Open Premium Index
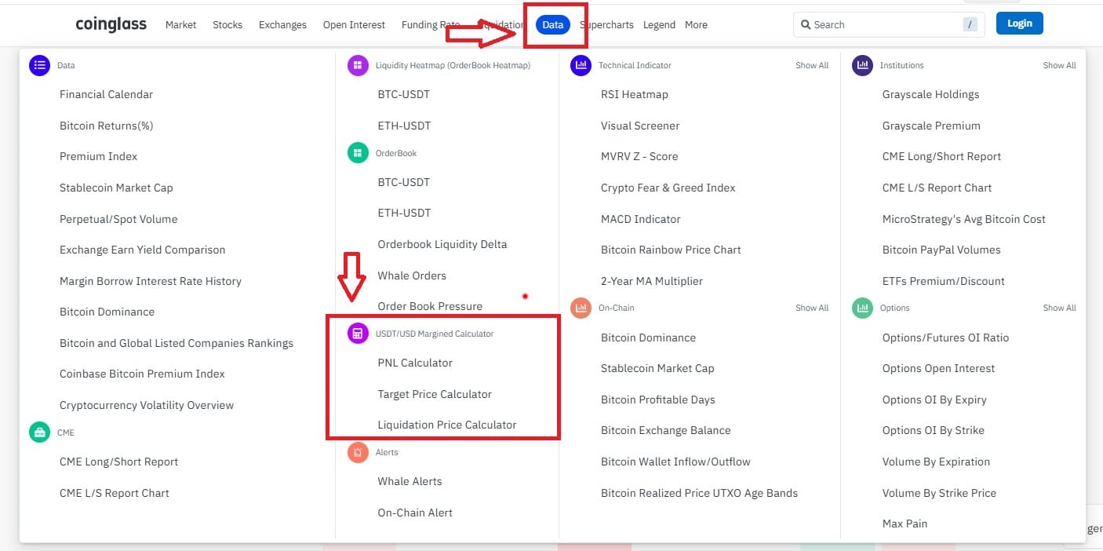1103x551 pixels. point(98,156)
